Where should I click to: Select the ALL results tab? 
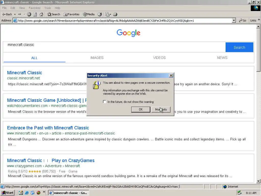34,58
